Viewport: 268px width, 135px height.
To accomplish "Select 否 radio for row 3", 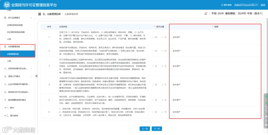I will click(162, 66).
